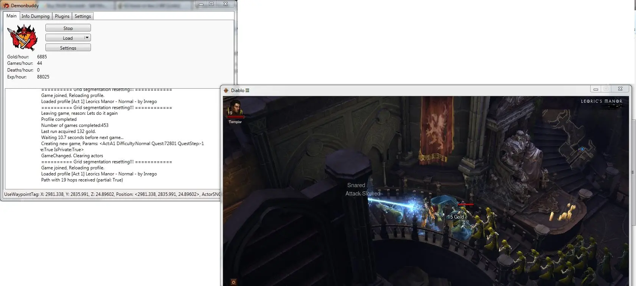Viewport: 636px width, 286px height.
Task: Open the Settings button under Load
Action: [68, 48]
